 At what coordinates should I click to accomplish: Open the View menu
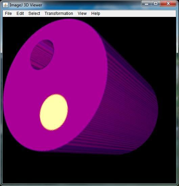click(82, 14)
